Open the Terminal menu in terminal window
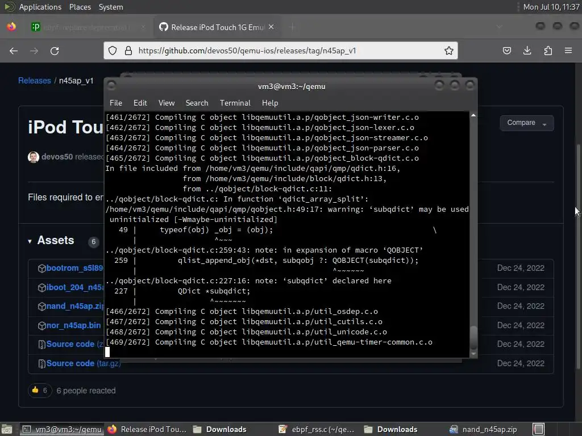 tap(235, 103)
